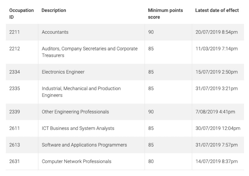
Task: Select the score 80 for ID 2631
Action: (151, 161)
